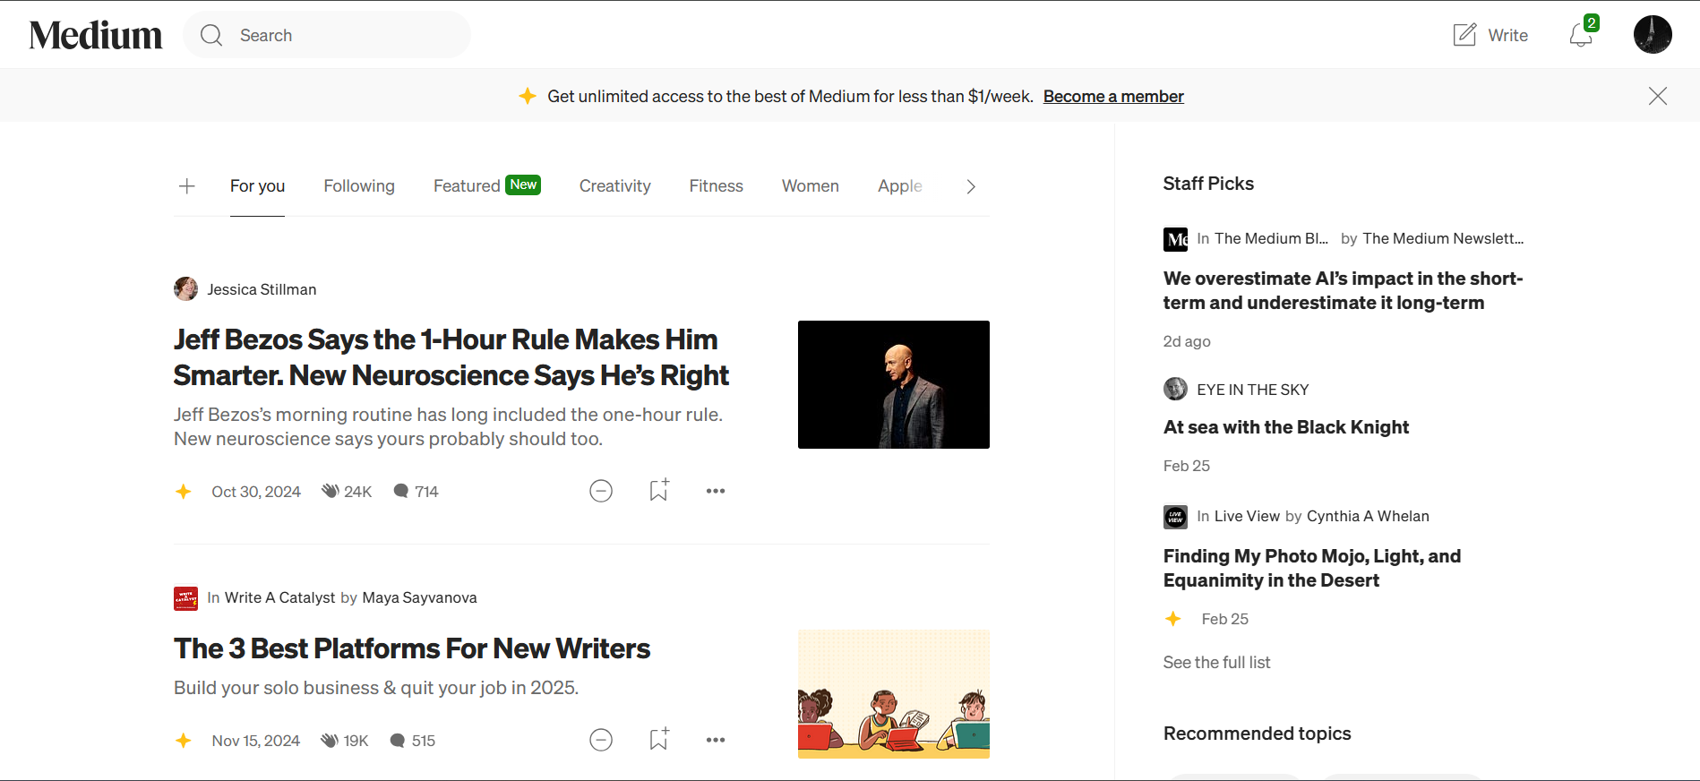Open the Medium logo homepage
Screen dimensions: 1700x781
point(96,35)
